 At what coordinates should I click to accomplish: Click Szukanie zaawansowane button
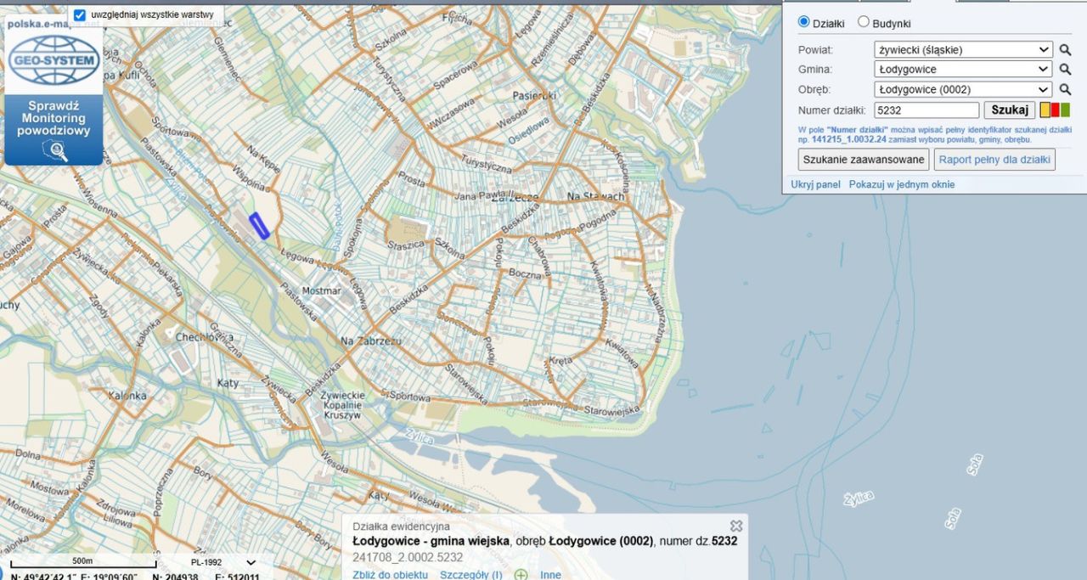[x=864, y=160]
